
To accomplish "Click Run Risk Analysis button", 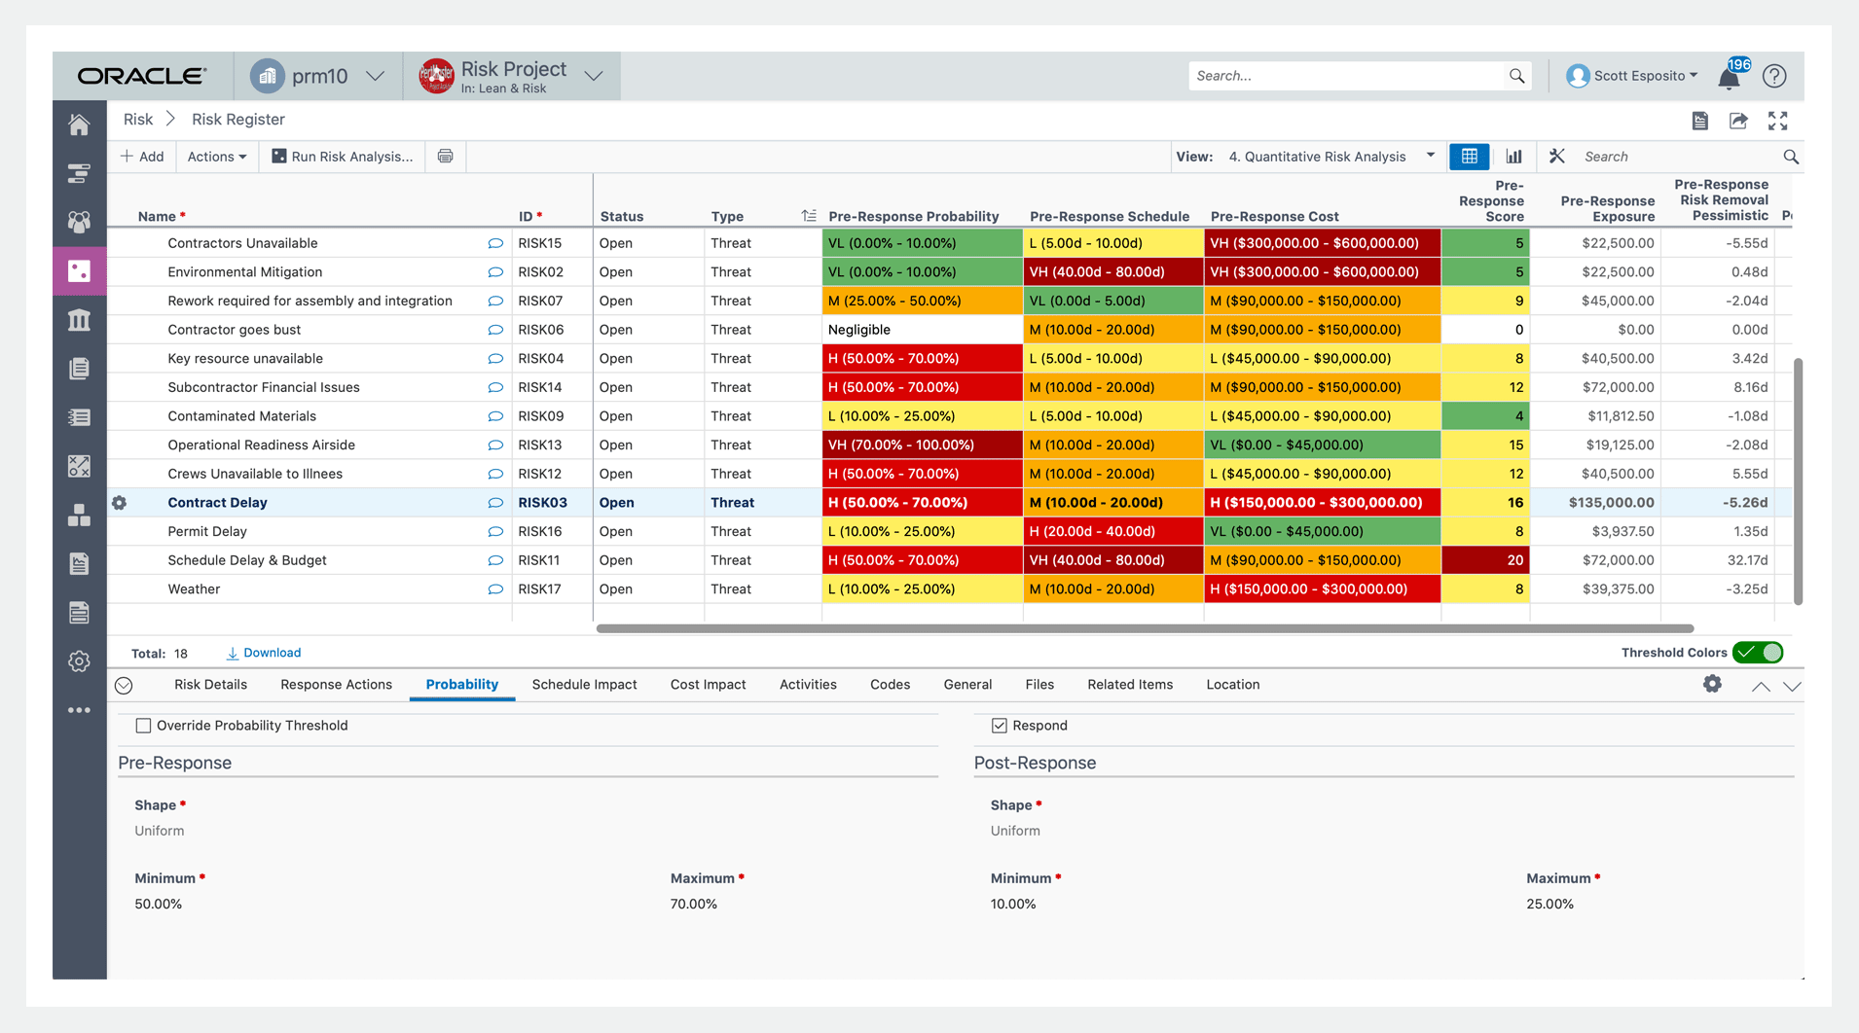I will [342, 157].
